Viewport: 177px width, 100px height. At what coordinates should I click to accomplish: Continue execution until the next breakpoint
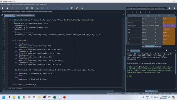(x=62, y=8)
